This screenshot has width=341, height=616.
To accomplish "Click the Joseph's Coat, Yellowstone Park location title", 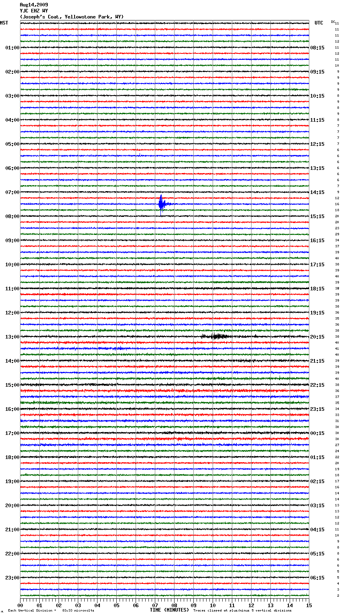I will [72, 17].
